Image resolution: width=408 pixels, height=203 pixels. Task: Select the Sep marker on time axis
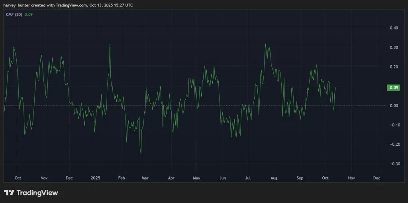coord(300,178)
